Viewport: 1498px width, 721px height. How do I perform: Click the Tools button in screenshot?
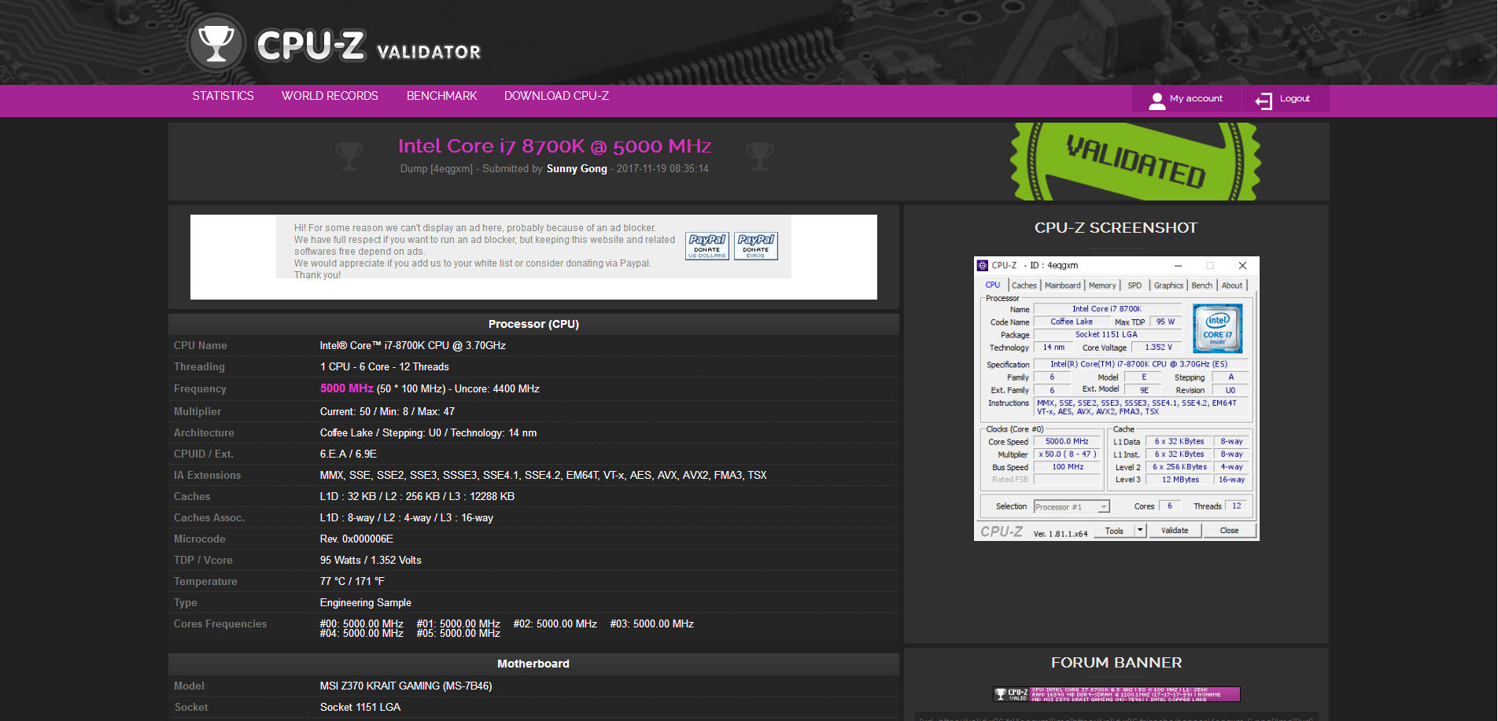[1114, 531]
